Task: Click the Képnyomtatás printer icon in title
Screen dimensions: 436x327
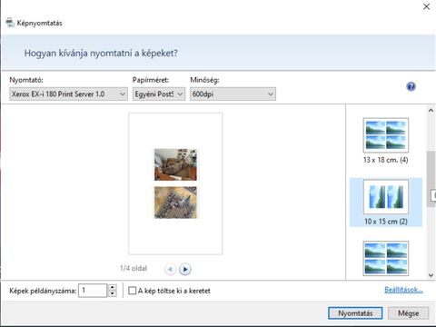Action: [x=10, y=23]
